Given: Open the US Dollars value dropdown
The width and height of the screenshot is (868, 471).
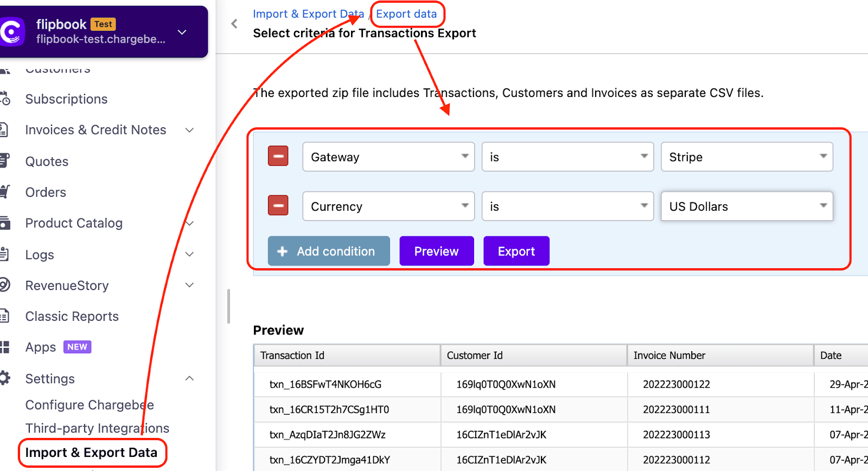Looking at the screenshot, I should [747, 206].
